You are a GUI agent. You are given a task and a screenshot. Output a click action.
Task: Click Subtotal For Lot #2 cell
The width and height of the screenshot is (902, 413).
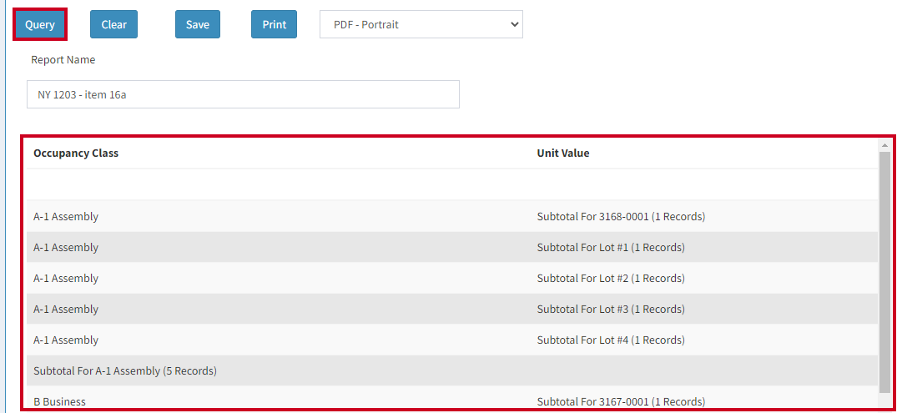[611, 279]
